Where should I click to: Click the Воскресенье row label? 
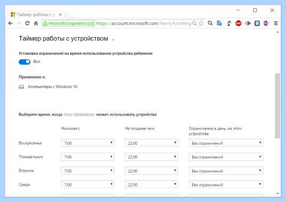click(30, 143)
